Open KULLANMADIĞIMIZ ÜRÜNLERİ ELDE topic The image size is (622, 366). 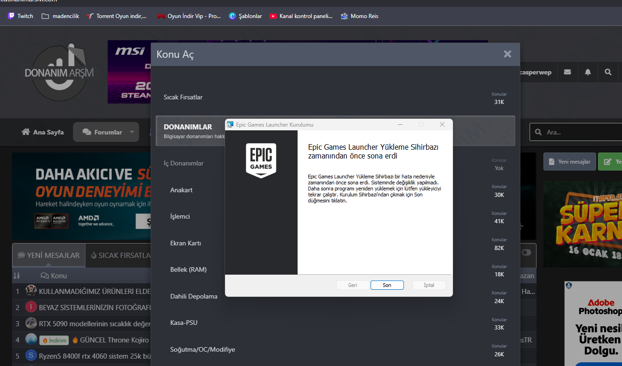pos(95,291)
